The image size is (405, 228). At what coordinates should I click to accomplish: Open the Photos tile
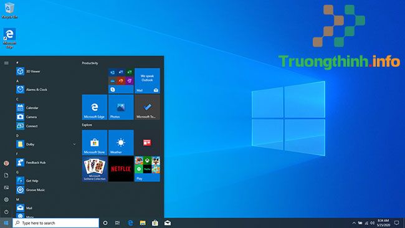121,107
